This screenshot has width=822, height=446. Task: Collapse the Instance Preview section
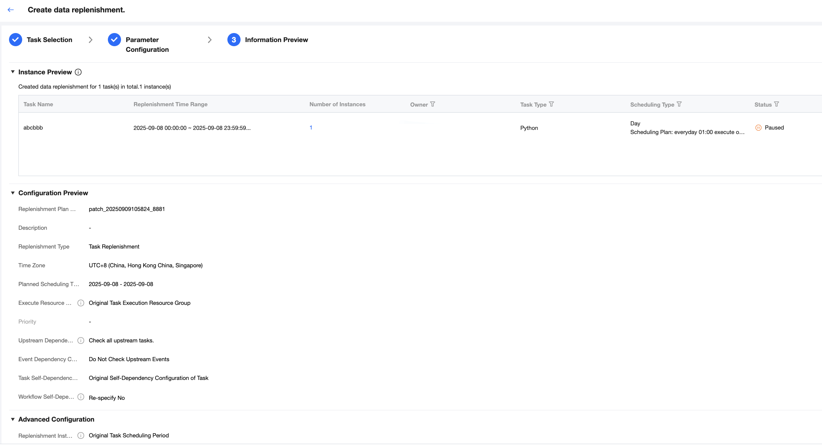13,72
